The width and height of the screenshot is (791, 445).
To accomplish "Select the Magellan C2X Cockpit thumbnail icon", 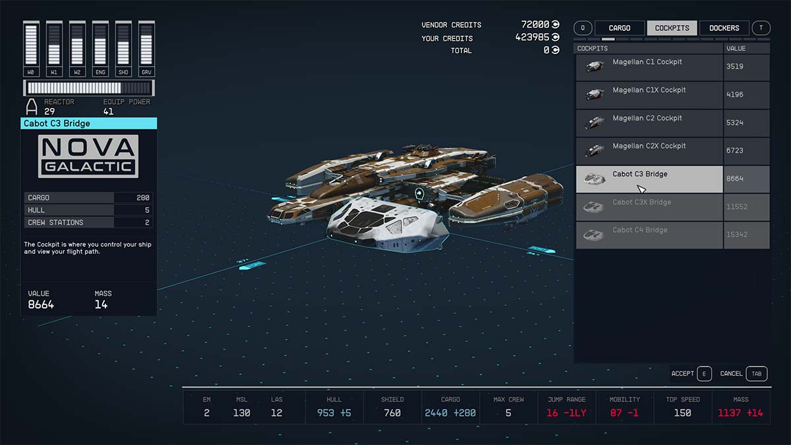I will (597, 150).
